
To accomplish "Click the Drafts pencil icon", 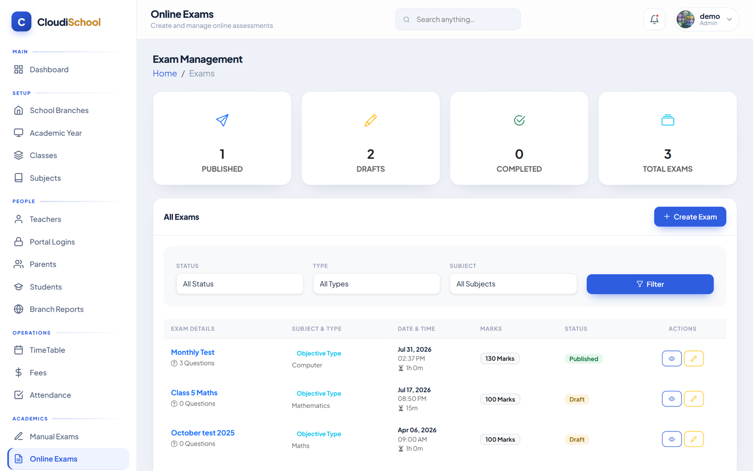I will coord(370,120).
